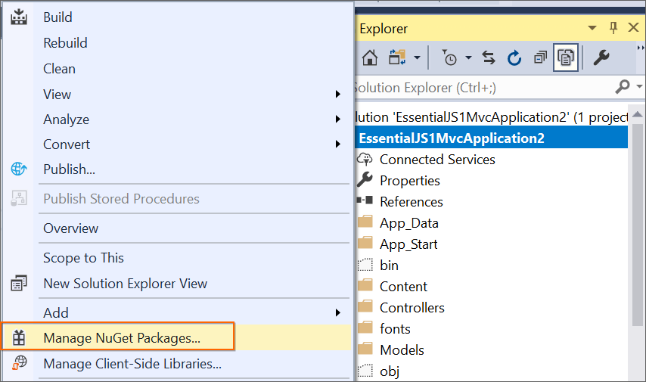This screenshot has width=646, height=382.
Task: Select the EssentialJS1MvcApplication2 project node
Action: 491,138
